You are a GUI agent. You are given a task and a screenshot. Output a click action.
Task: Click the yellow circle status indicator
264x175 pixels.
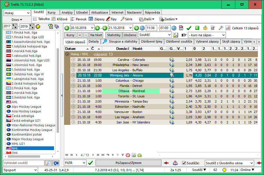coord(224,170)
